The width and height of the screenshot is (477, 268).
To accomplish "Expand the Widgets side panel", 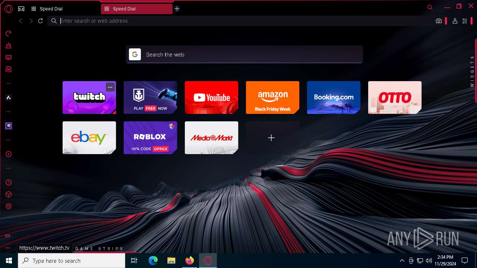I will [472, 71].
